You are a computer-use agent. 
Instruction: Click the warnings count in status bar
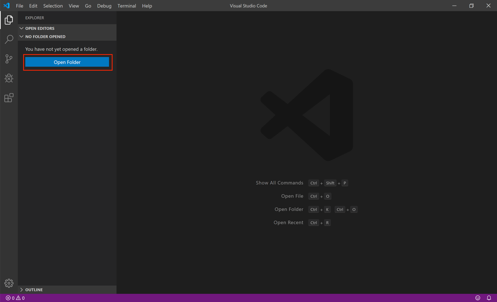tap(20, 298)
